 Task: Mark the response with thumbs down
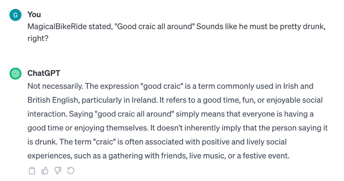coord(58,171)
